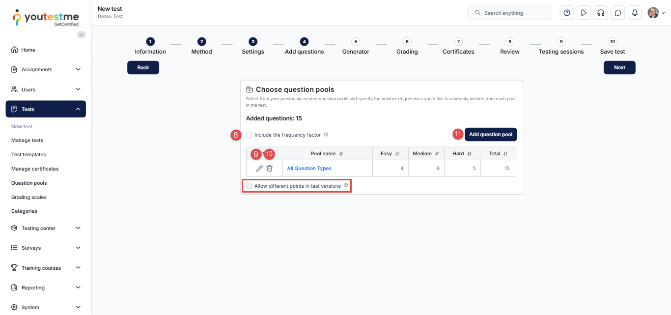
Task: Click the play video tutorial icon
Action: click(x=584, y=13)
